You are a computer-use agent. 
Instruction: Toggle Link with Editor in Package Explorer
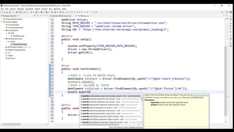(37, 15)
